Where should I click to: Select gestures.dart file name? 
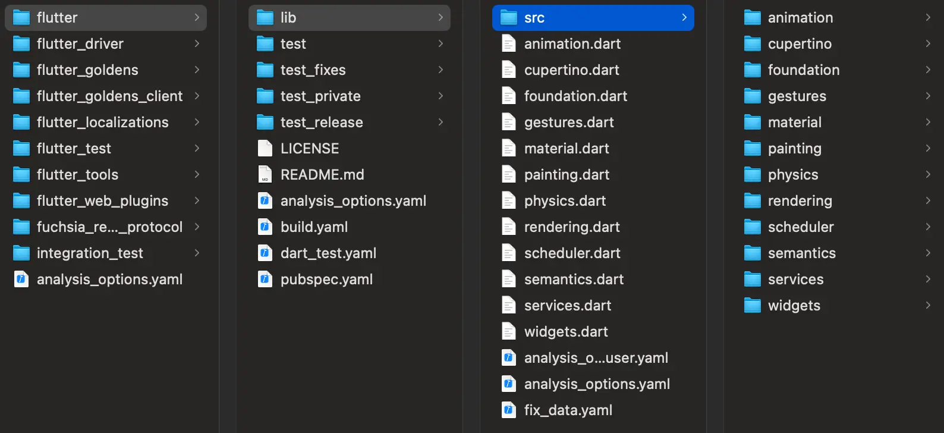[x=569, y=123]
